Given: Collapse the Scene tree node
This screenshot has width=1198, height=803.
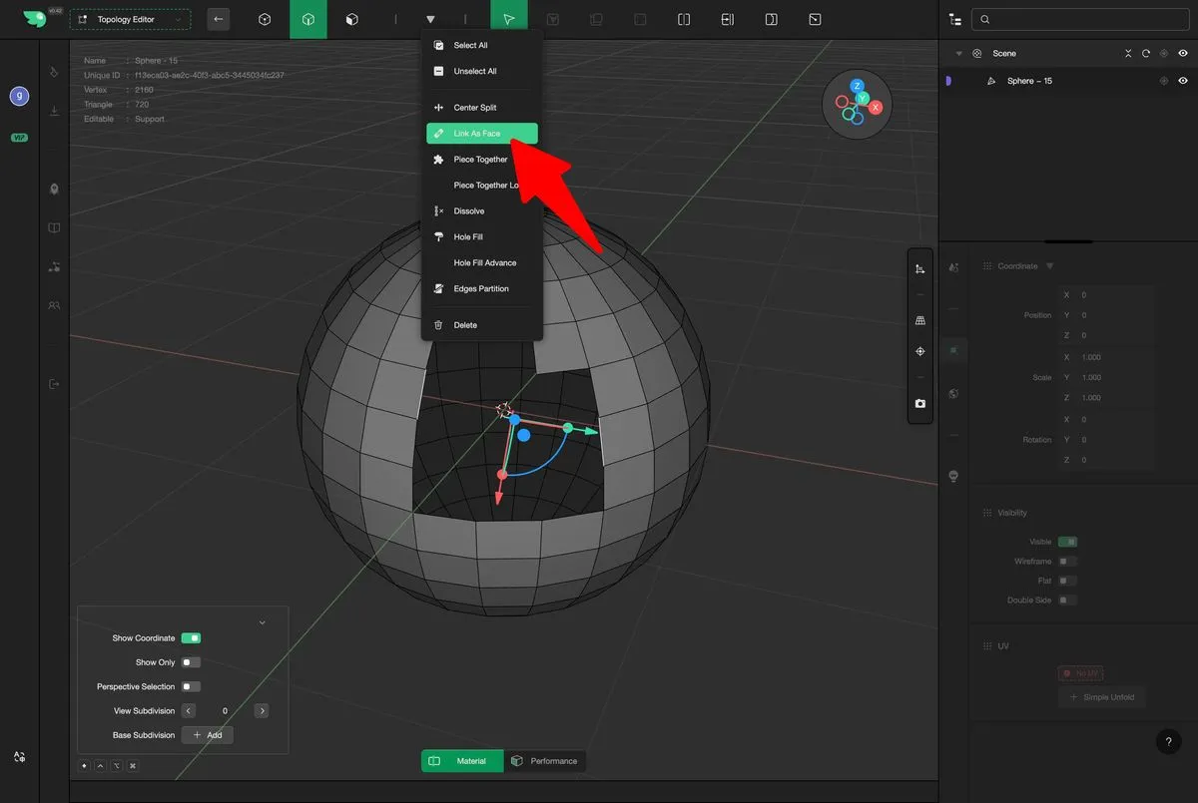Looking at the screenshot, I should pos(959,54).
